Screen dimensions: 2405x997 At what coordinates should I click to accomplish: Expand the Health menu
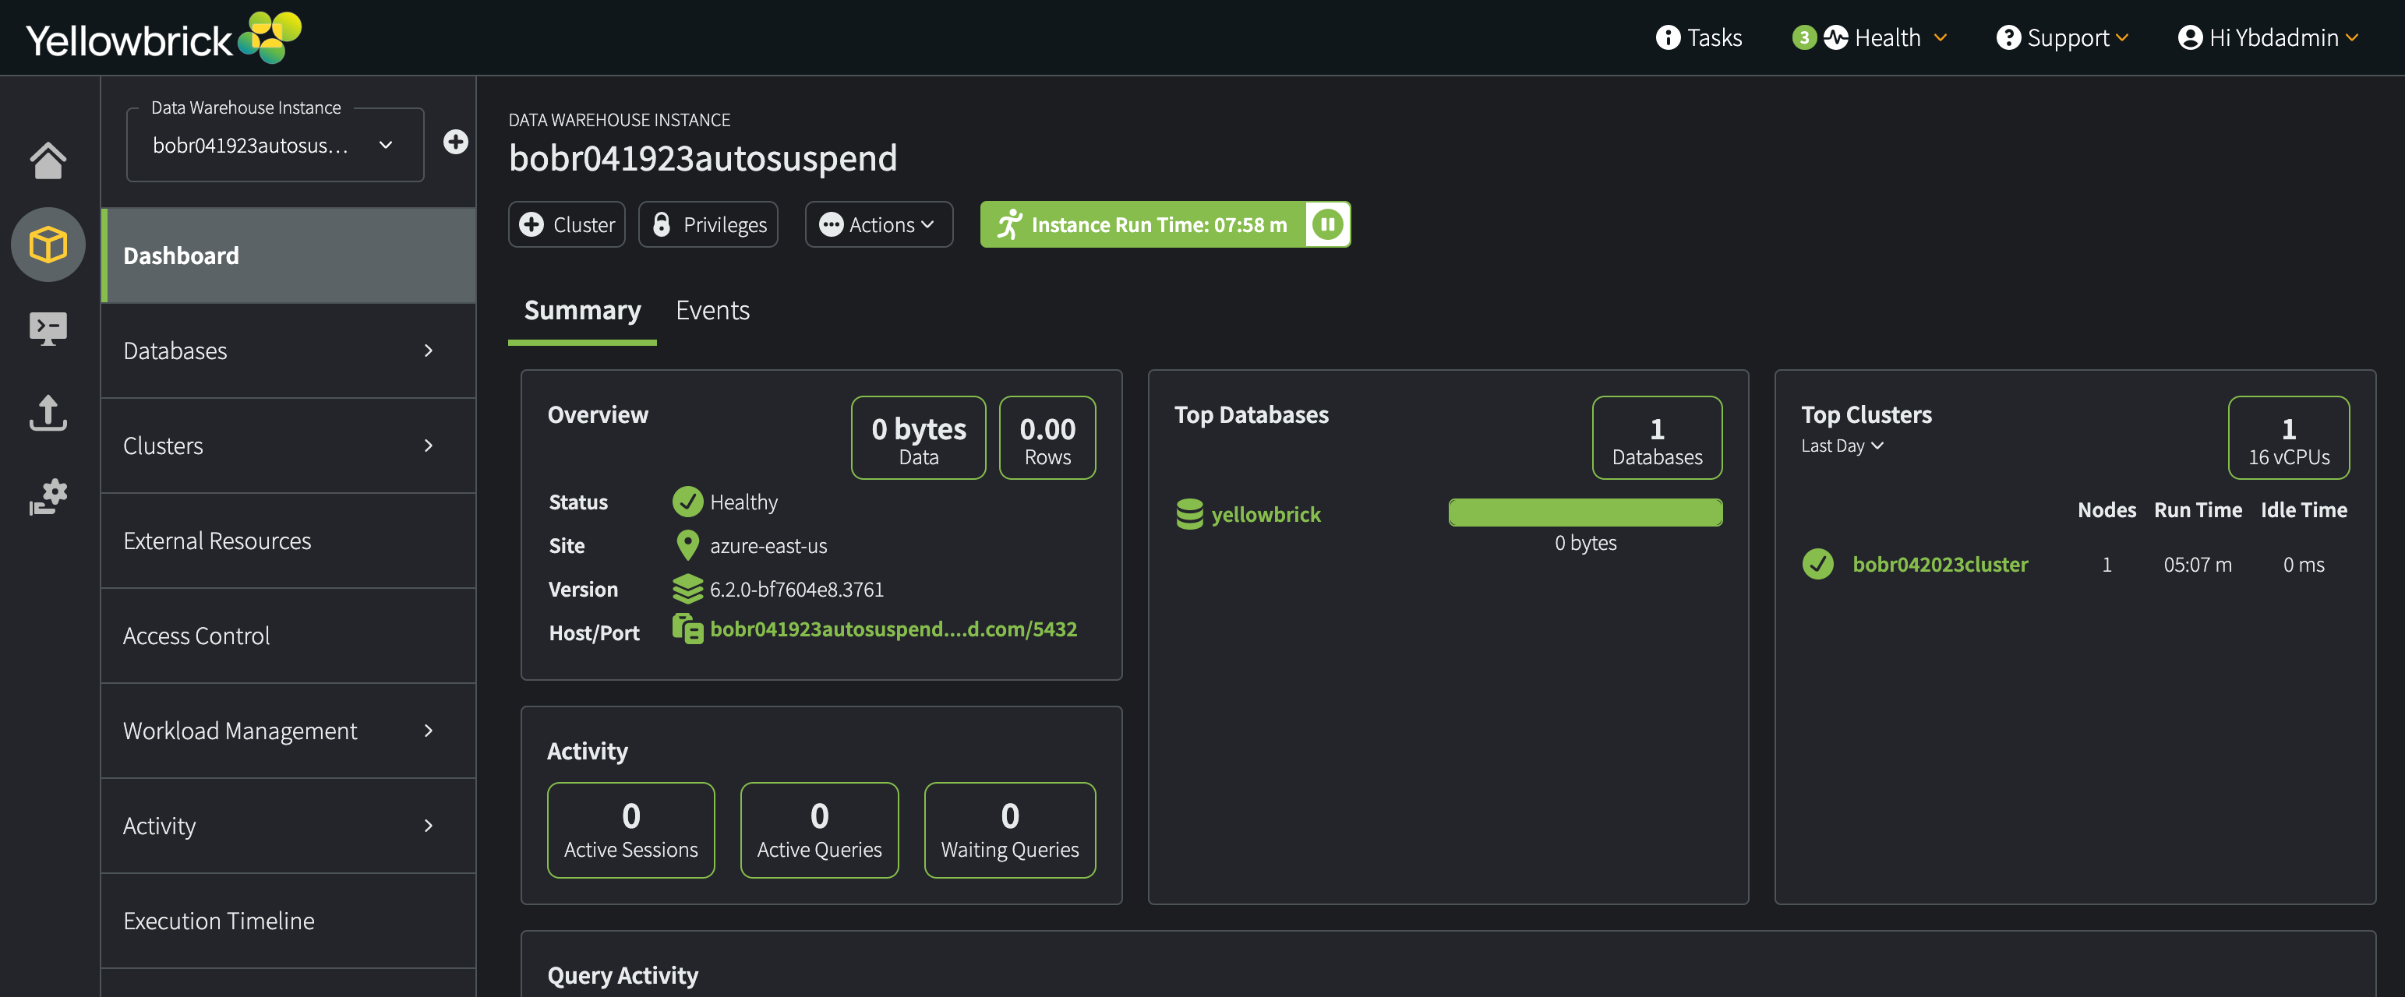click(1941, 37)
